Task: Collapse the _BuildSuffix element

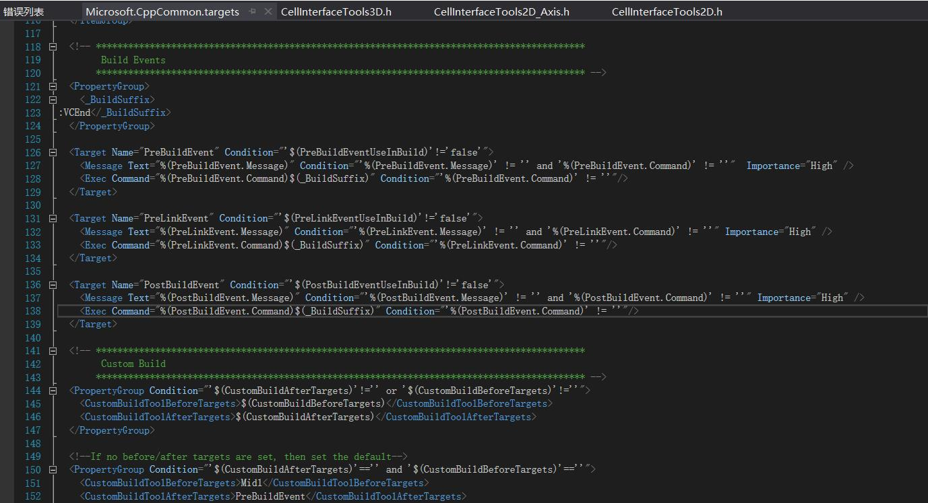Action: [53, 99]
